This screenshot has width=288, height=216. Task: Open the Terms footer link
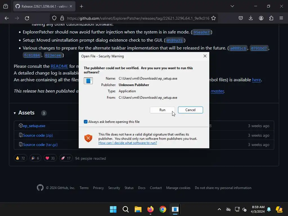(84, 188)
